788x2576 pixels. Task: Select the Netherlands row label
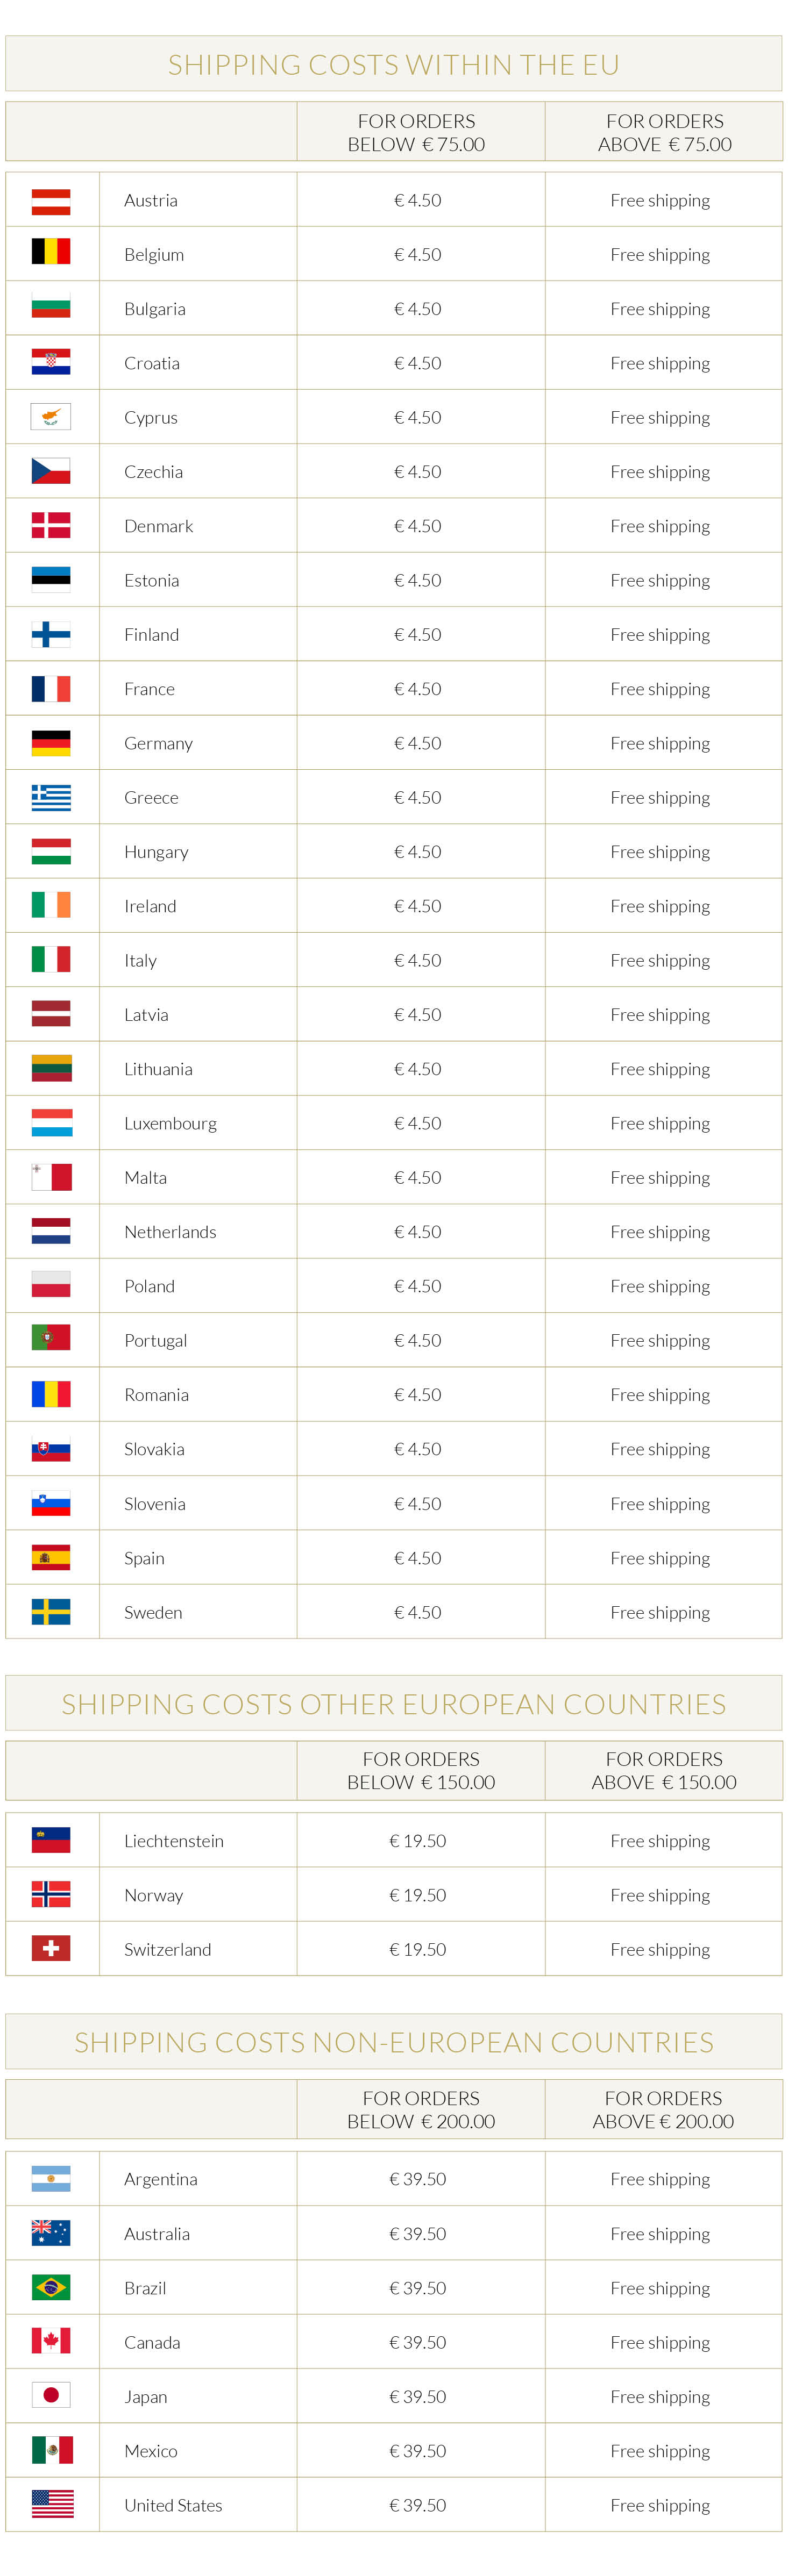[170, 1232]
